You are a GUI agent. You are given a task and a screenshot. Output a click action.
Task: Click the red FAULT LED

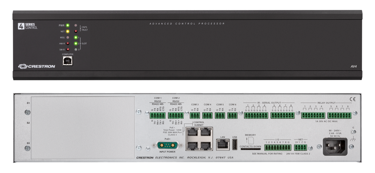pos(76,31)
